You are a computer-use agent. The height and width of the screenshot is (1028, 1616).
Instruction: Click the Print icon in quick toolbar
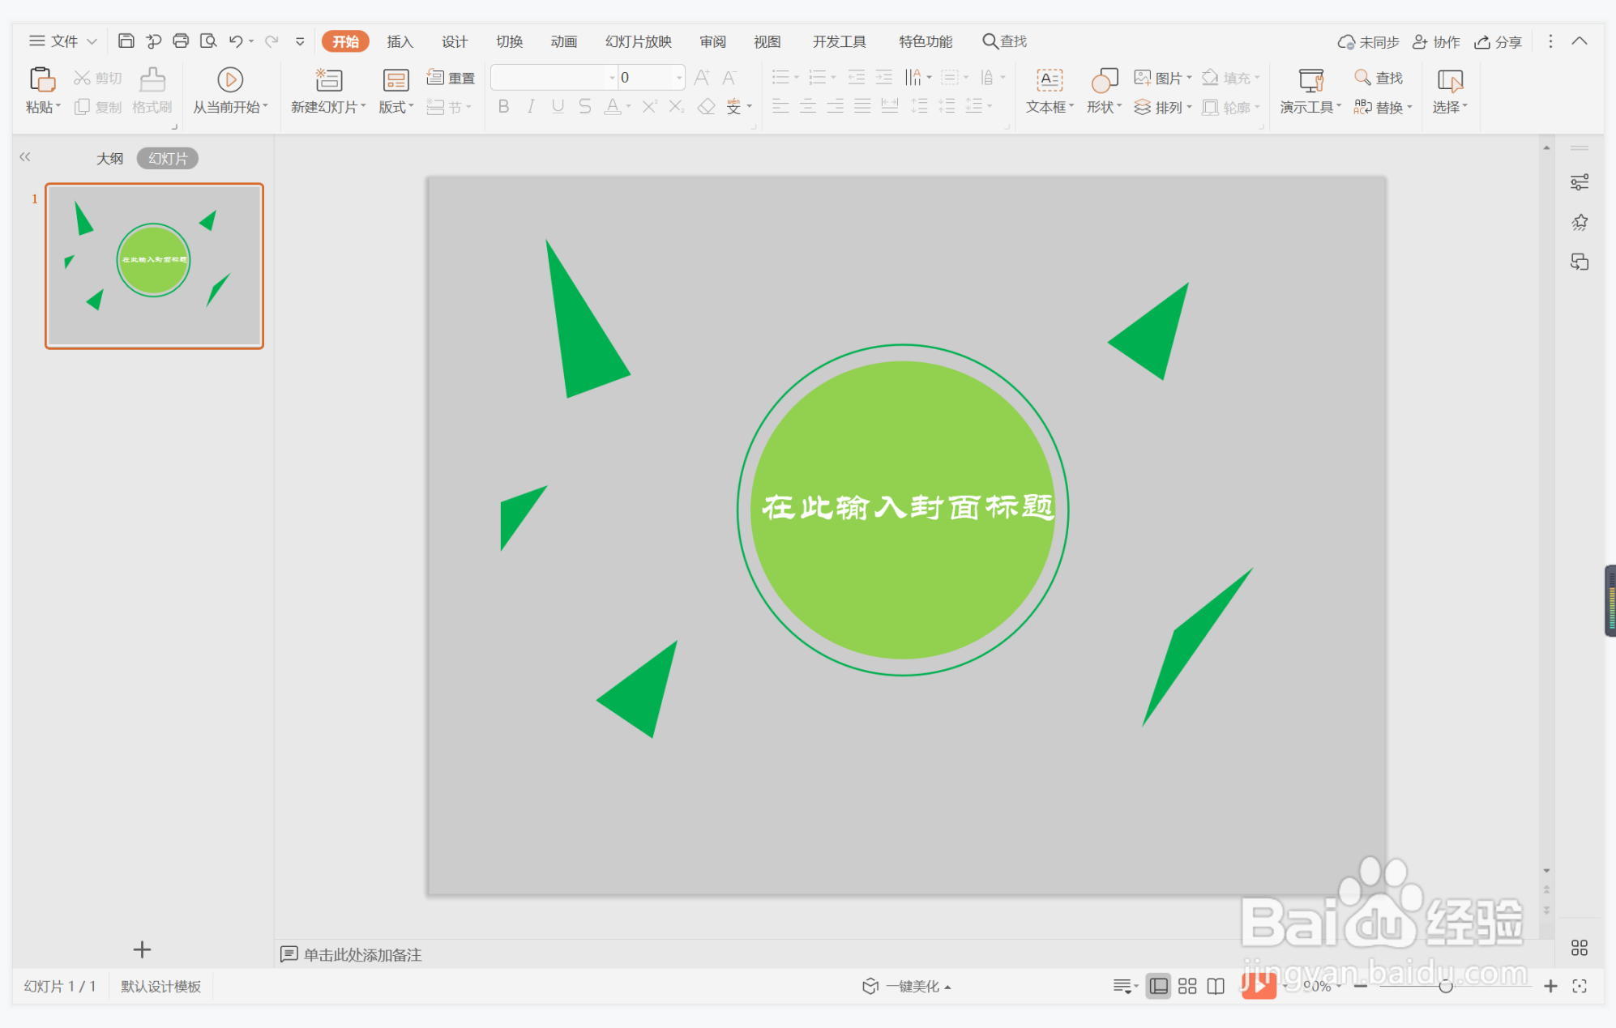tap(181, 41)
